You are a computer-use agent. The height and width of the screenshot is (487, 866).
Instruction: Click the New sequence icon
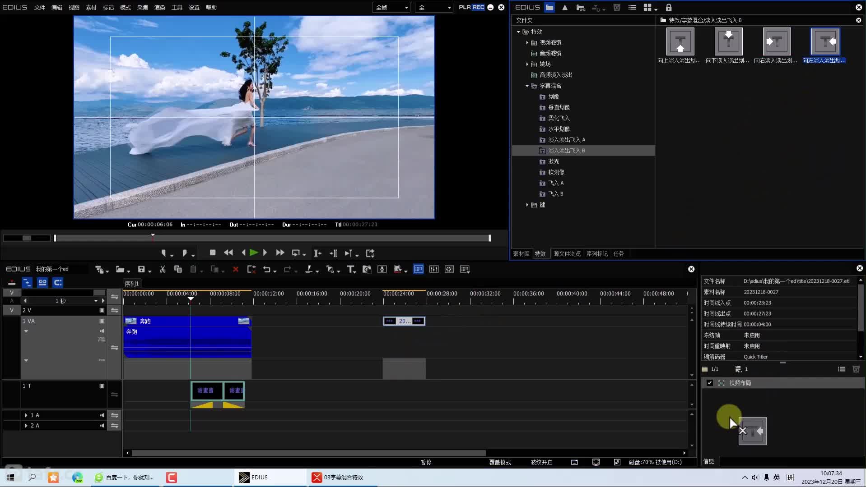(99, 269)
